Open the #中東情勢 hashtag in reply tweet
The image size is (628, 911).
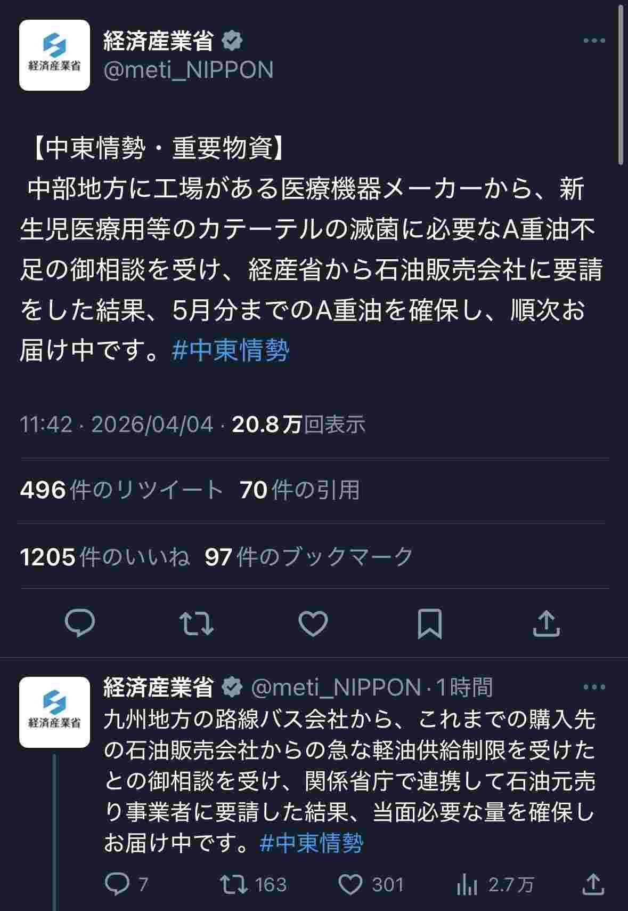[312, 843]
